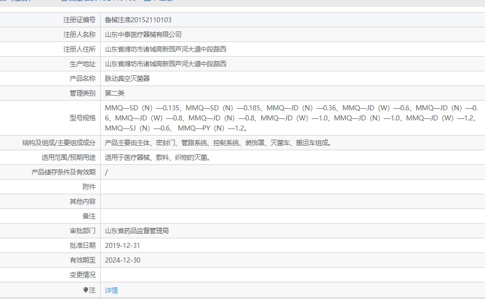Viewport: 485px width, 300px height.
Task: Click the 附件 label
Action: pos(89,187)
